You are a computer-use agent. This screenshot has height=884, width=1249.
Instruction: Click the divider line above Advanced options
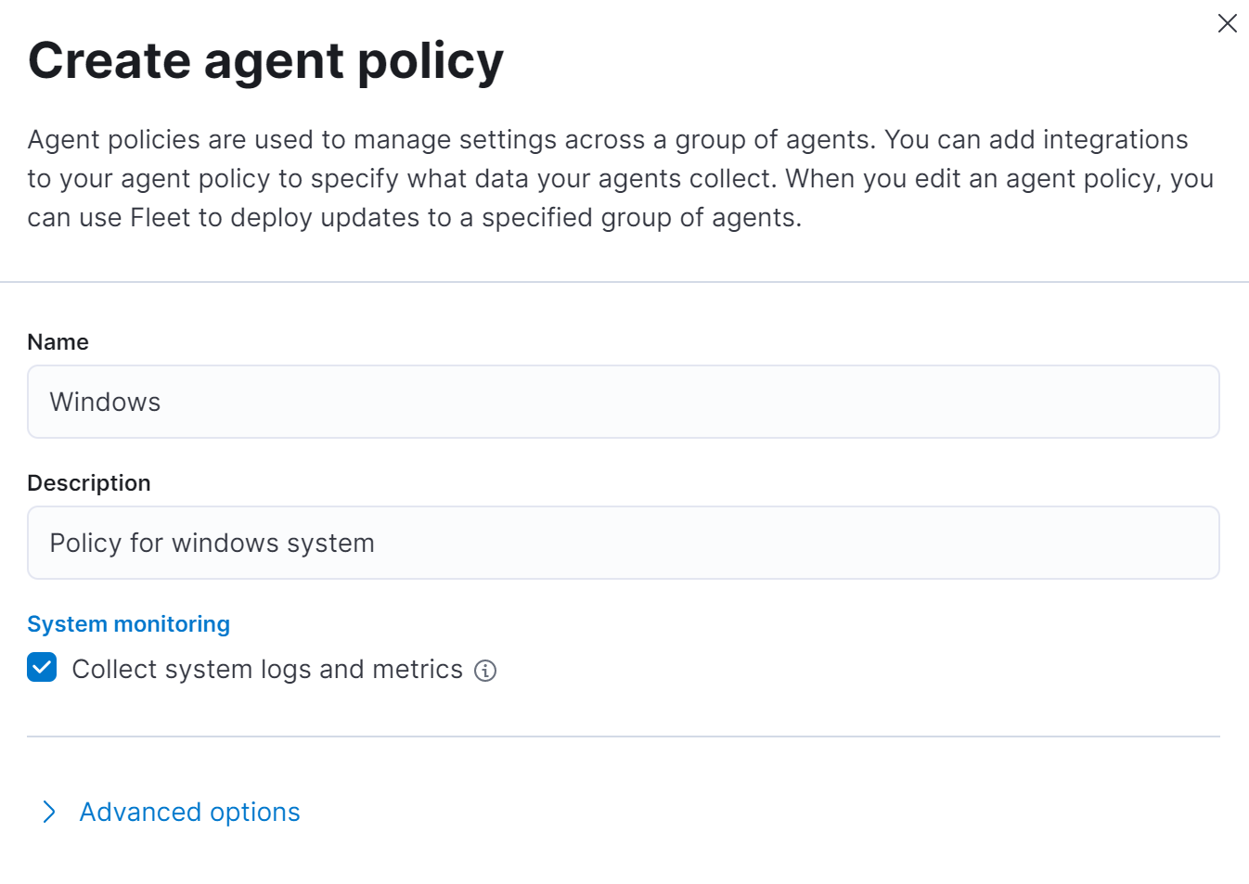623,737
